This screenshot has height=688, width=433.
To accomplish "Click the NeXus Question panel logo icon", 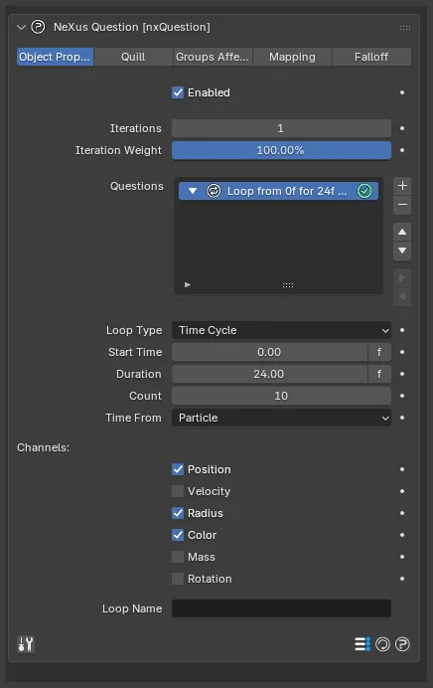I will coord(38,27).
